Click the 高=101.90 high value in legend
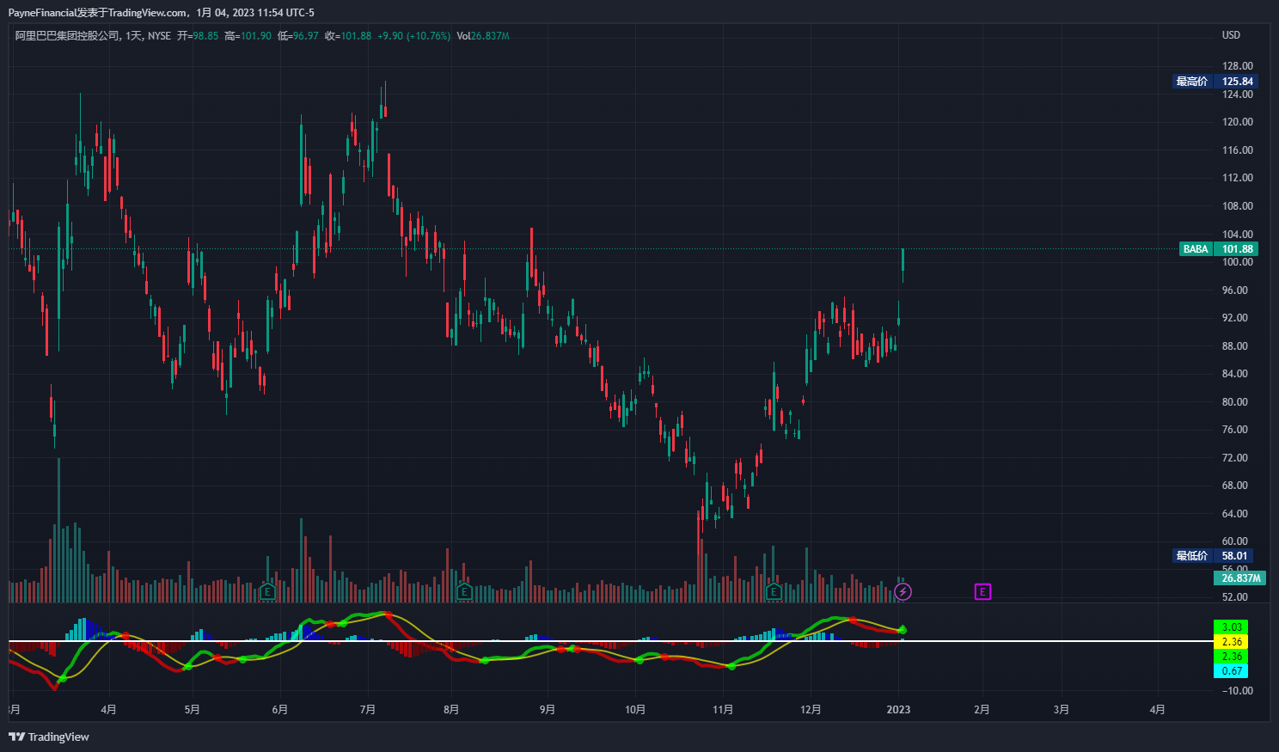1279x752 pixels. tap(248, 36)
